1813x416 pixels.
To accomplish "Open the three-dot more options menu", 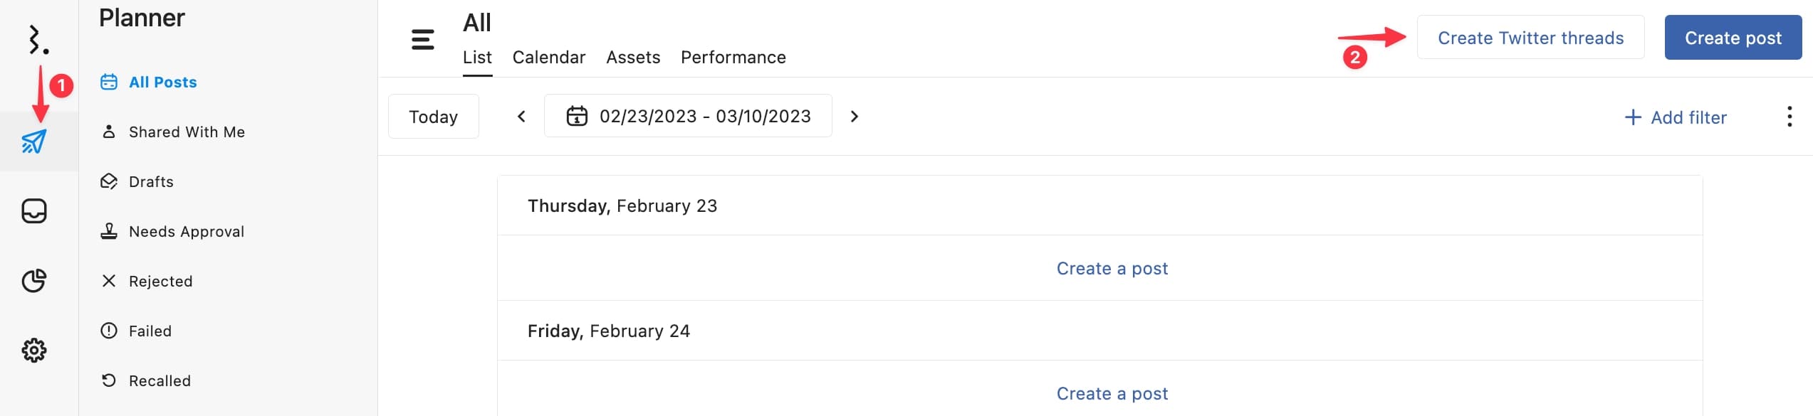I will tap(1789, 117).
